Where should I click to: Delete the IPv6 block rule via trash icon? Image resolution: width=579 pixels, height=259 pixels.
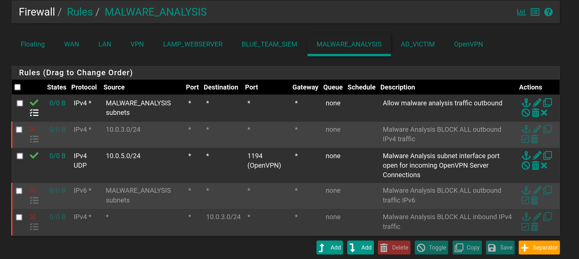(534, 201)
